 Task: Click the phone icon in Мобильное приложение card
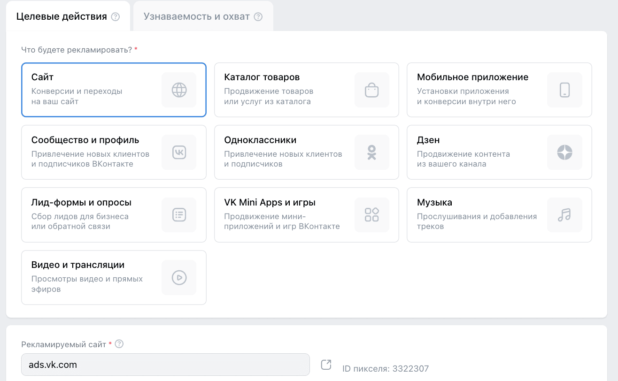tap(564, 90)
